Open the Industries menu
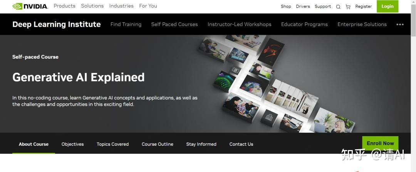 (121, 6)
